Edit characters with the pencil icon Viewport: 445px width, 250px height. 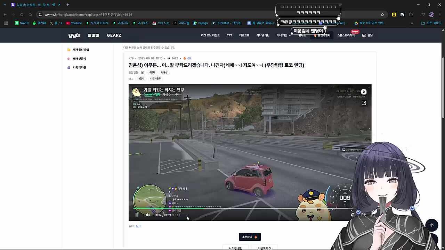click(142, 72)
